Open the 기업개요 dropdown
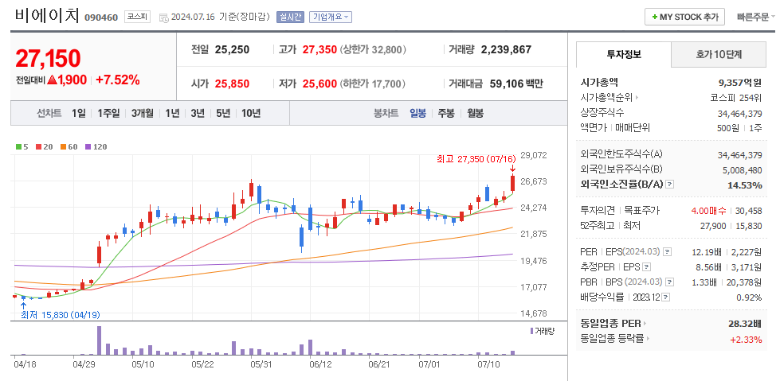This screenshot has height=381, width=780. (x=331, y=17)
